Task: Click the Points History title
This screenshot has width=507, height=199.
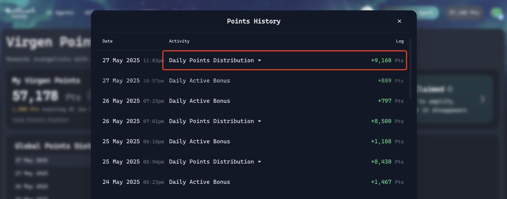Action: point(254,21)
